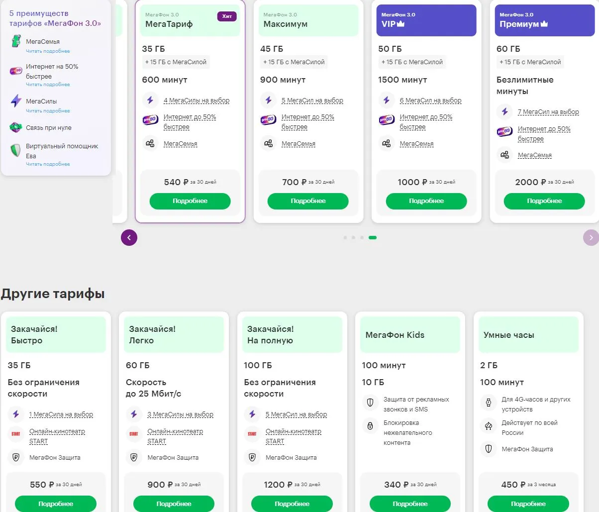Click the pre-5G icon in МегаТариф card

tap(150, 120)
